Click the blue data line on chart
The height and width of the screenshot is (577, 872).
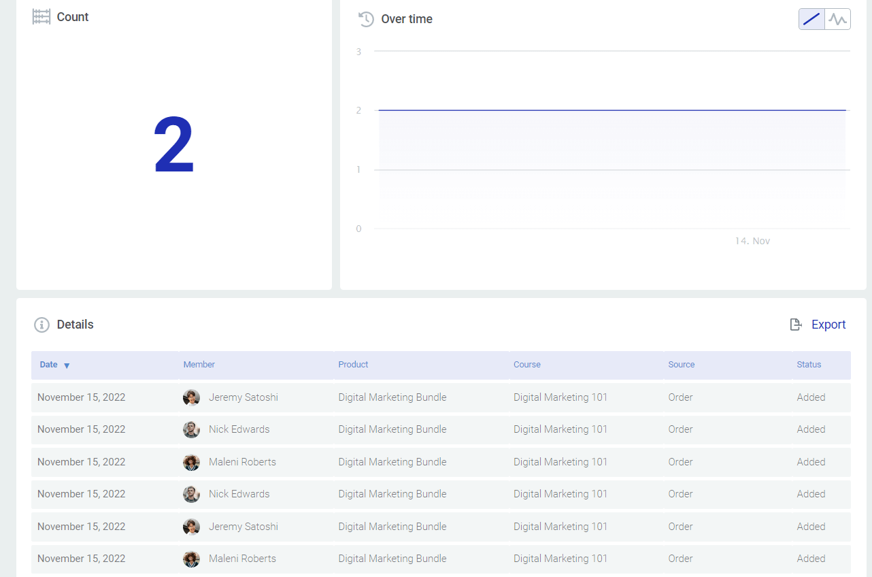click(x=612, y=110)
